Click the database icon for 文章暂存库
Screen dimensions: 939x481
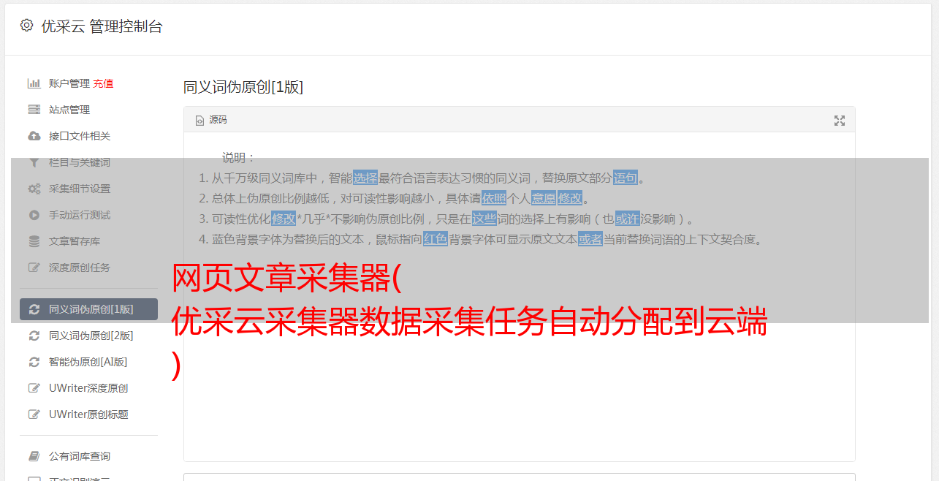pyautogui.click(x=34, y=241)
